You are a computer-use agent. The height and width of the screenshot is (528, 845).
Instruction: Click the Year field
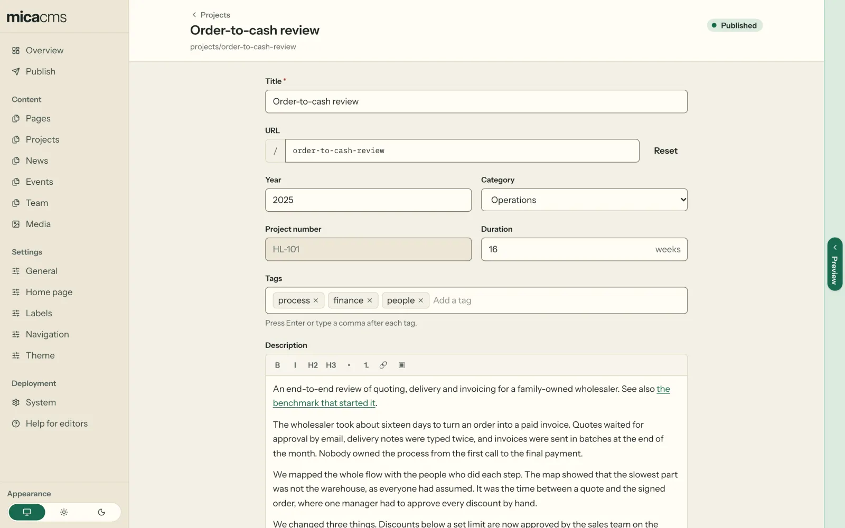click(x=368, y=200)
